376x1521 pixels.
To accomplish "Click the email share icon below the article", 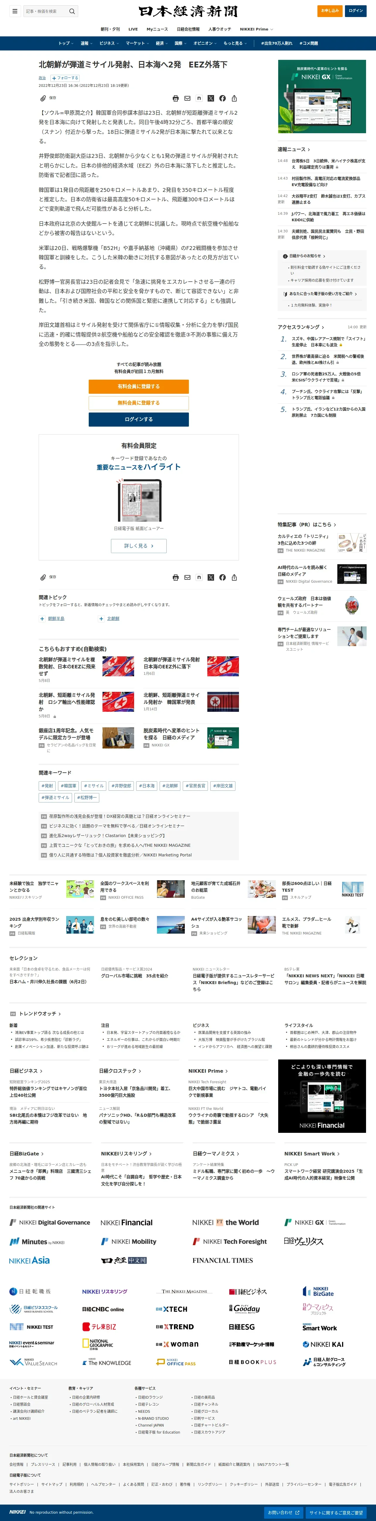I will click(187, 577).
